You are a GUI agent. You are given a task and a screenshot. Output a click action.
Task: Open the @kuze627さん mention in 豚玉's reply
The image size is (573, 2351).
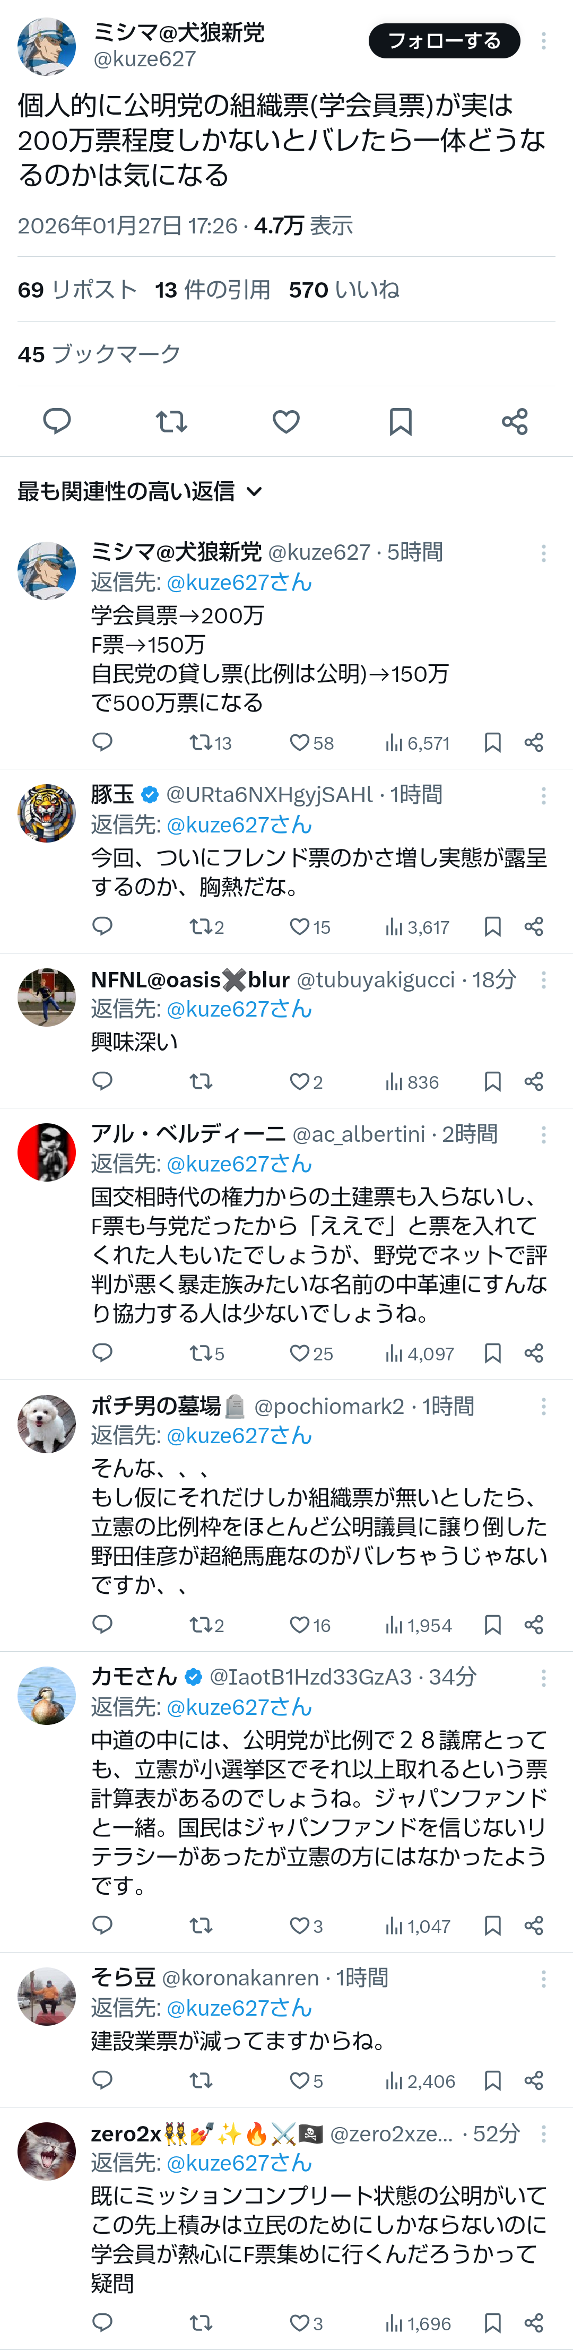(239, 825)
